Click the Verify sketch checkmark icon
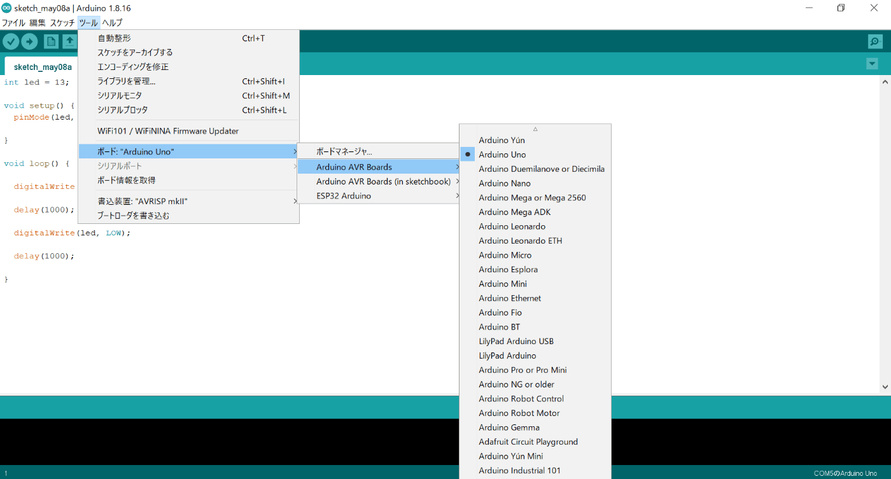The width and height of the screenshot is (891, 479). (11, 41)
